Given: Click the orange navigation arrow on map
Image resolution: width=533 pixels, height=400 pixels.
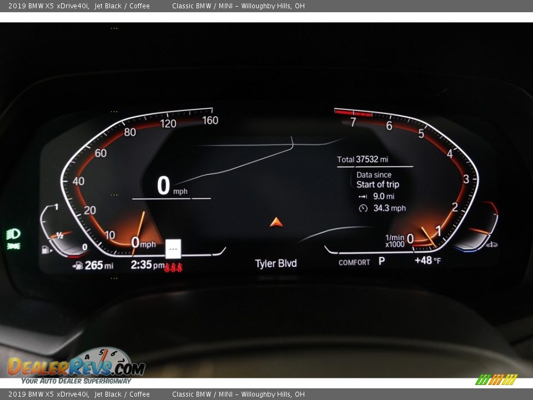Looking at the screenshot, I should point(276,222).
